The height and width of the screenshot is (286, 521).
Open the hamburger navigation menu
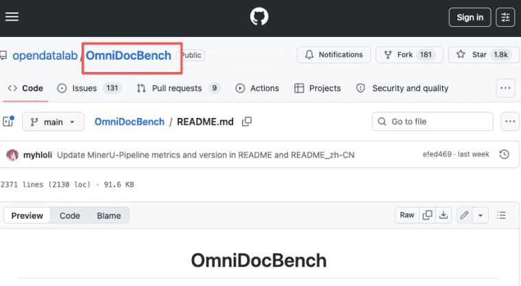12,16
